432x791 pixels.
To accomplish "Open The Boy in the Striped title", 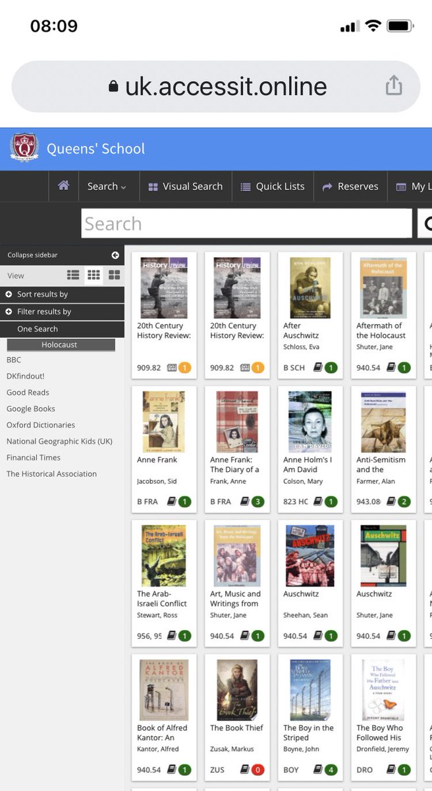I will pos(308,733).
